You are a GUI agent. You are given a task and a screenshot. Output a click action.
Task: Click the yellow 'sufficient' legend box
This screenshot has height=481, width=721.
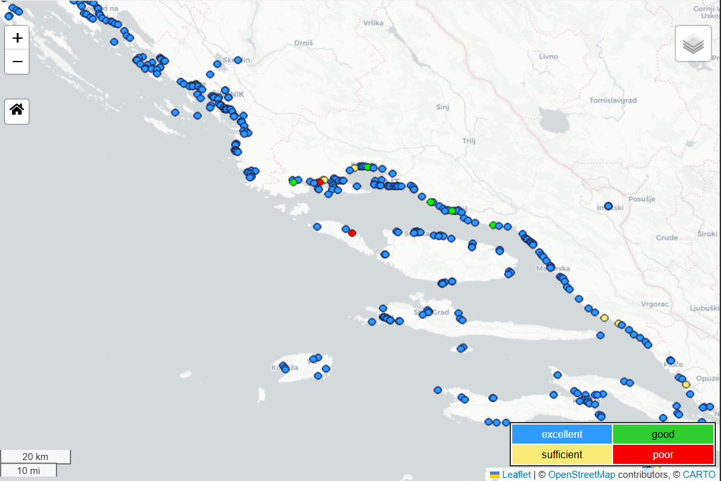[x=562, y=454]
